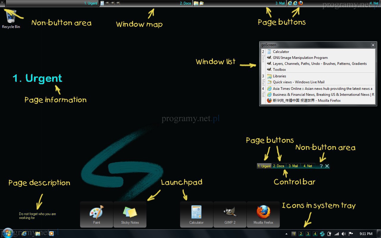Image resolution: width=381 pixels, height=238 pixels.
Task: Select 4. Net page on control bar
Action: click(x=308, y=166)
